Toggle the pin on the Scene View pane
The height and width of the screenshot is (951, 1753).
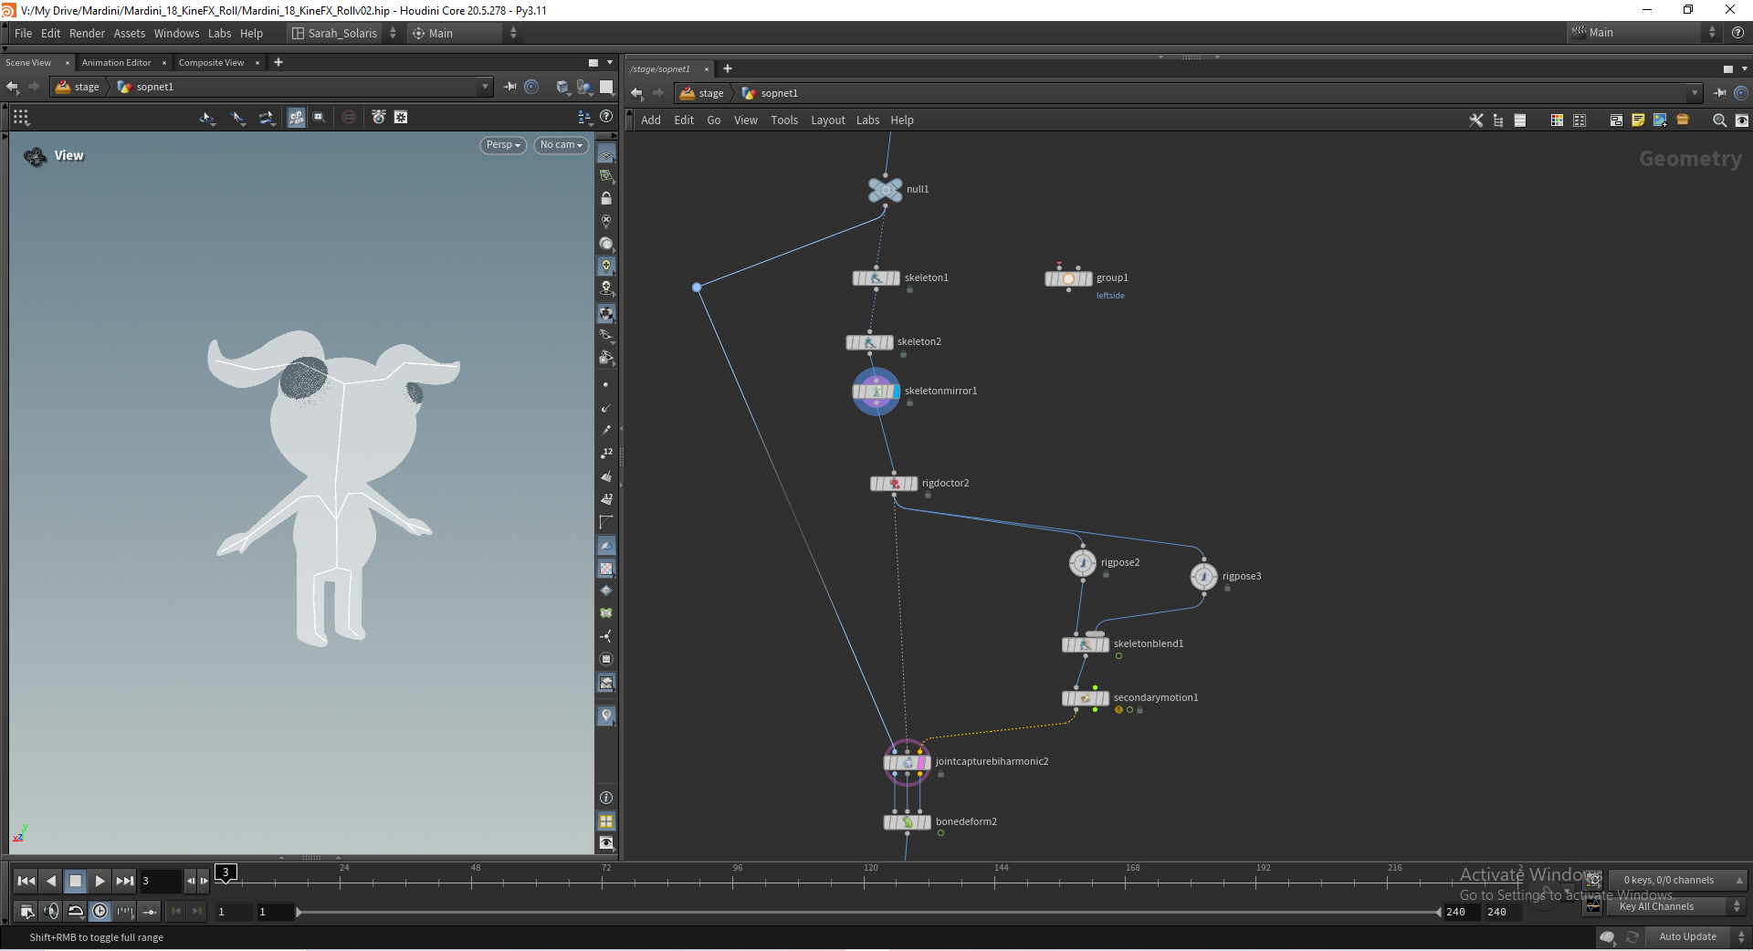[510, 87]
